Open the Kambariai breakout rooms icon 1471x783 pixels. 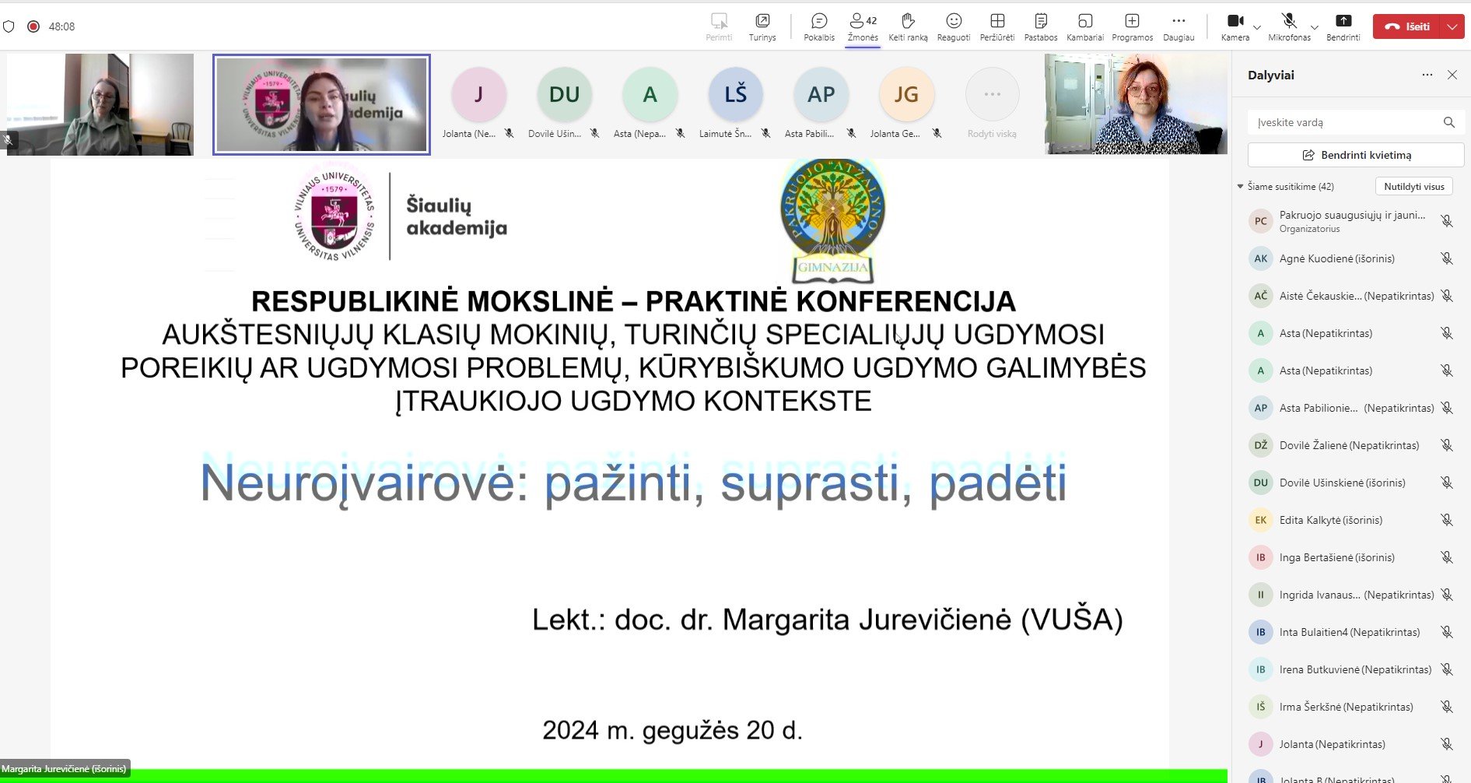1085,21
